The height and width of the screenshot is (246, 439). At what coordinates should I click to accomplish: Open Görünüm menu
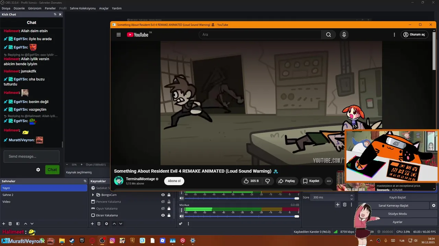tap(35, 8)
